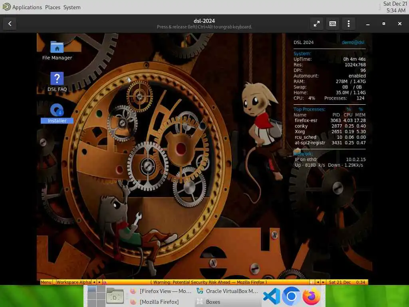The height and width of the screenshot is (307, 409).
Task: Click the UpTime value 0h 4m 46s
Action: pyautogui.click(x=354, y=59)
